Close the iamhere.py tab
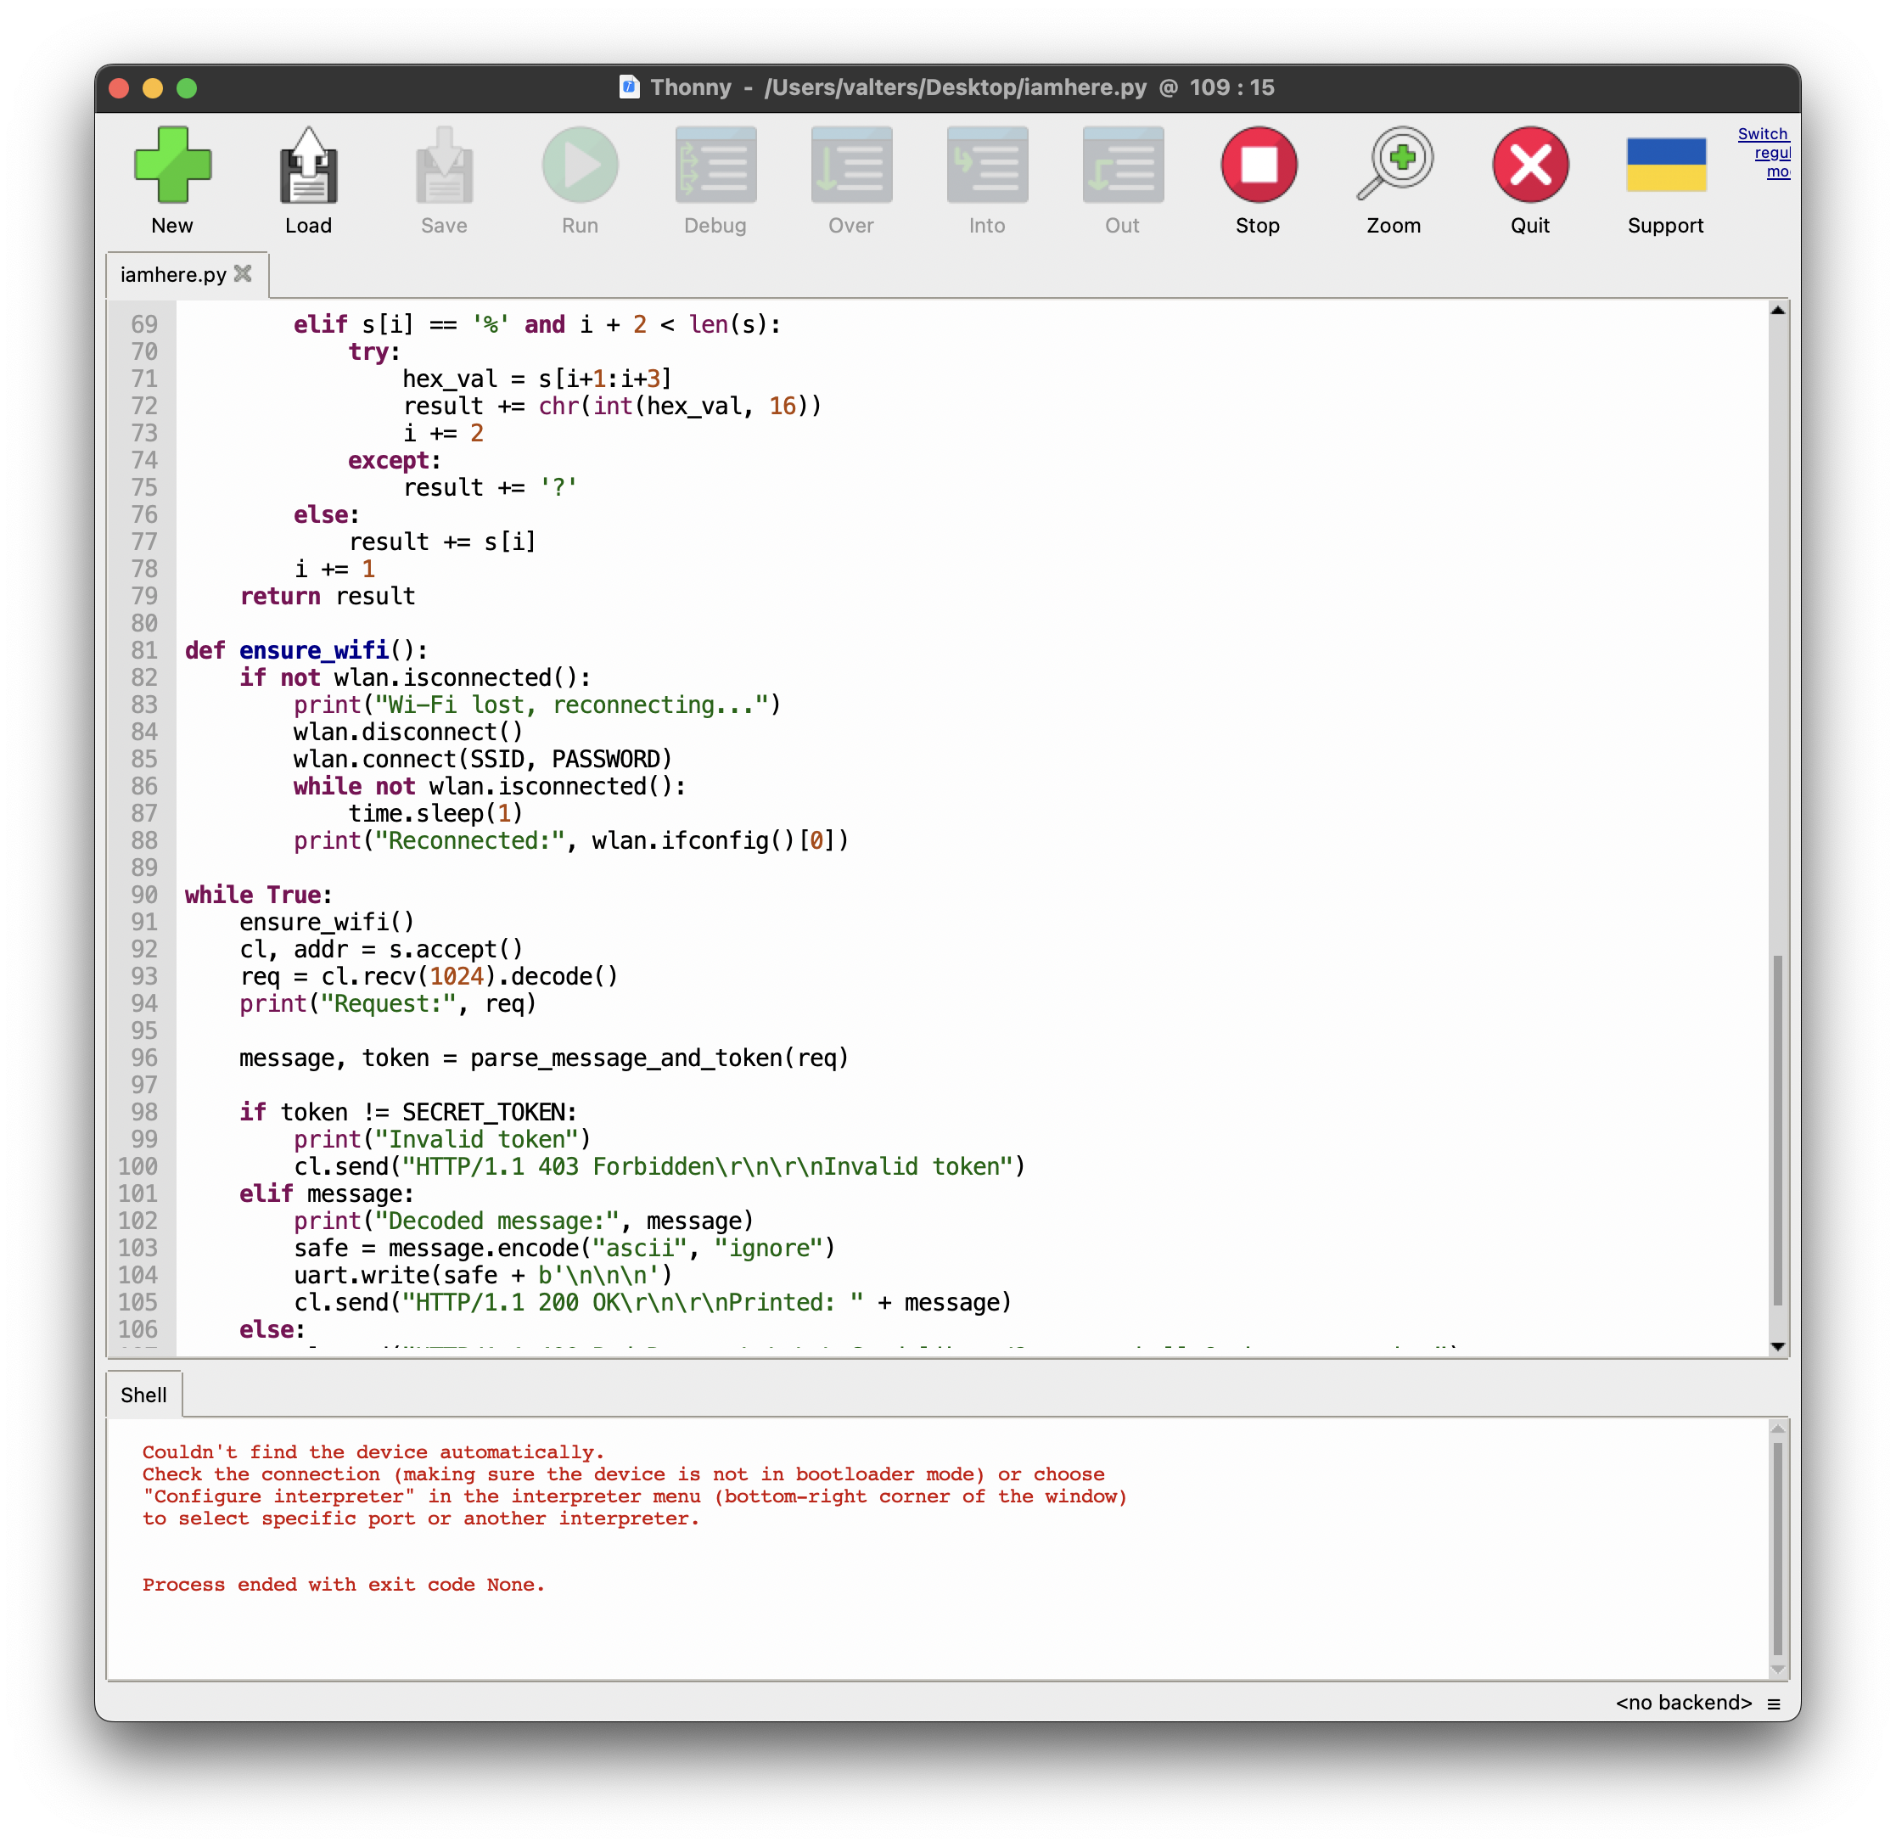Screen dimensions: 1896x1847 [x=244, y=273]
